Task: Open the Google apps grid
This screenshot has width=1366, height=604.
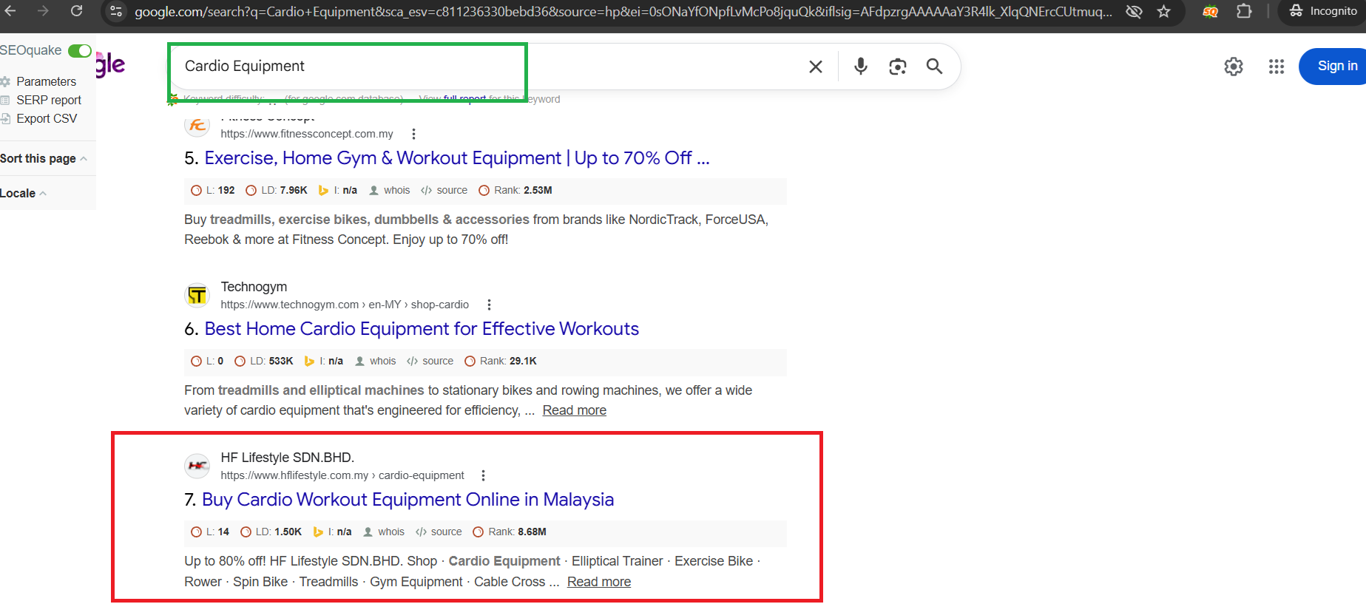Action: click(x=1276, y=67)
